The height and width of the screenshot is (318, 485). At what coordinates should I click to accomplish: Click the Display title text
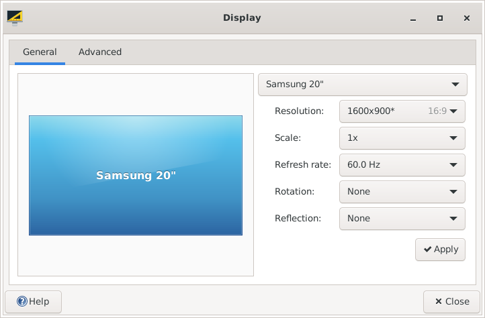click(242, 18)
